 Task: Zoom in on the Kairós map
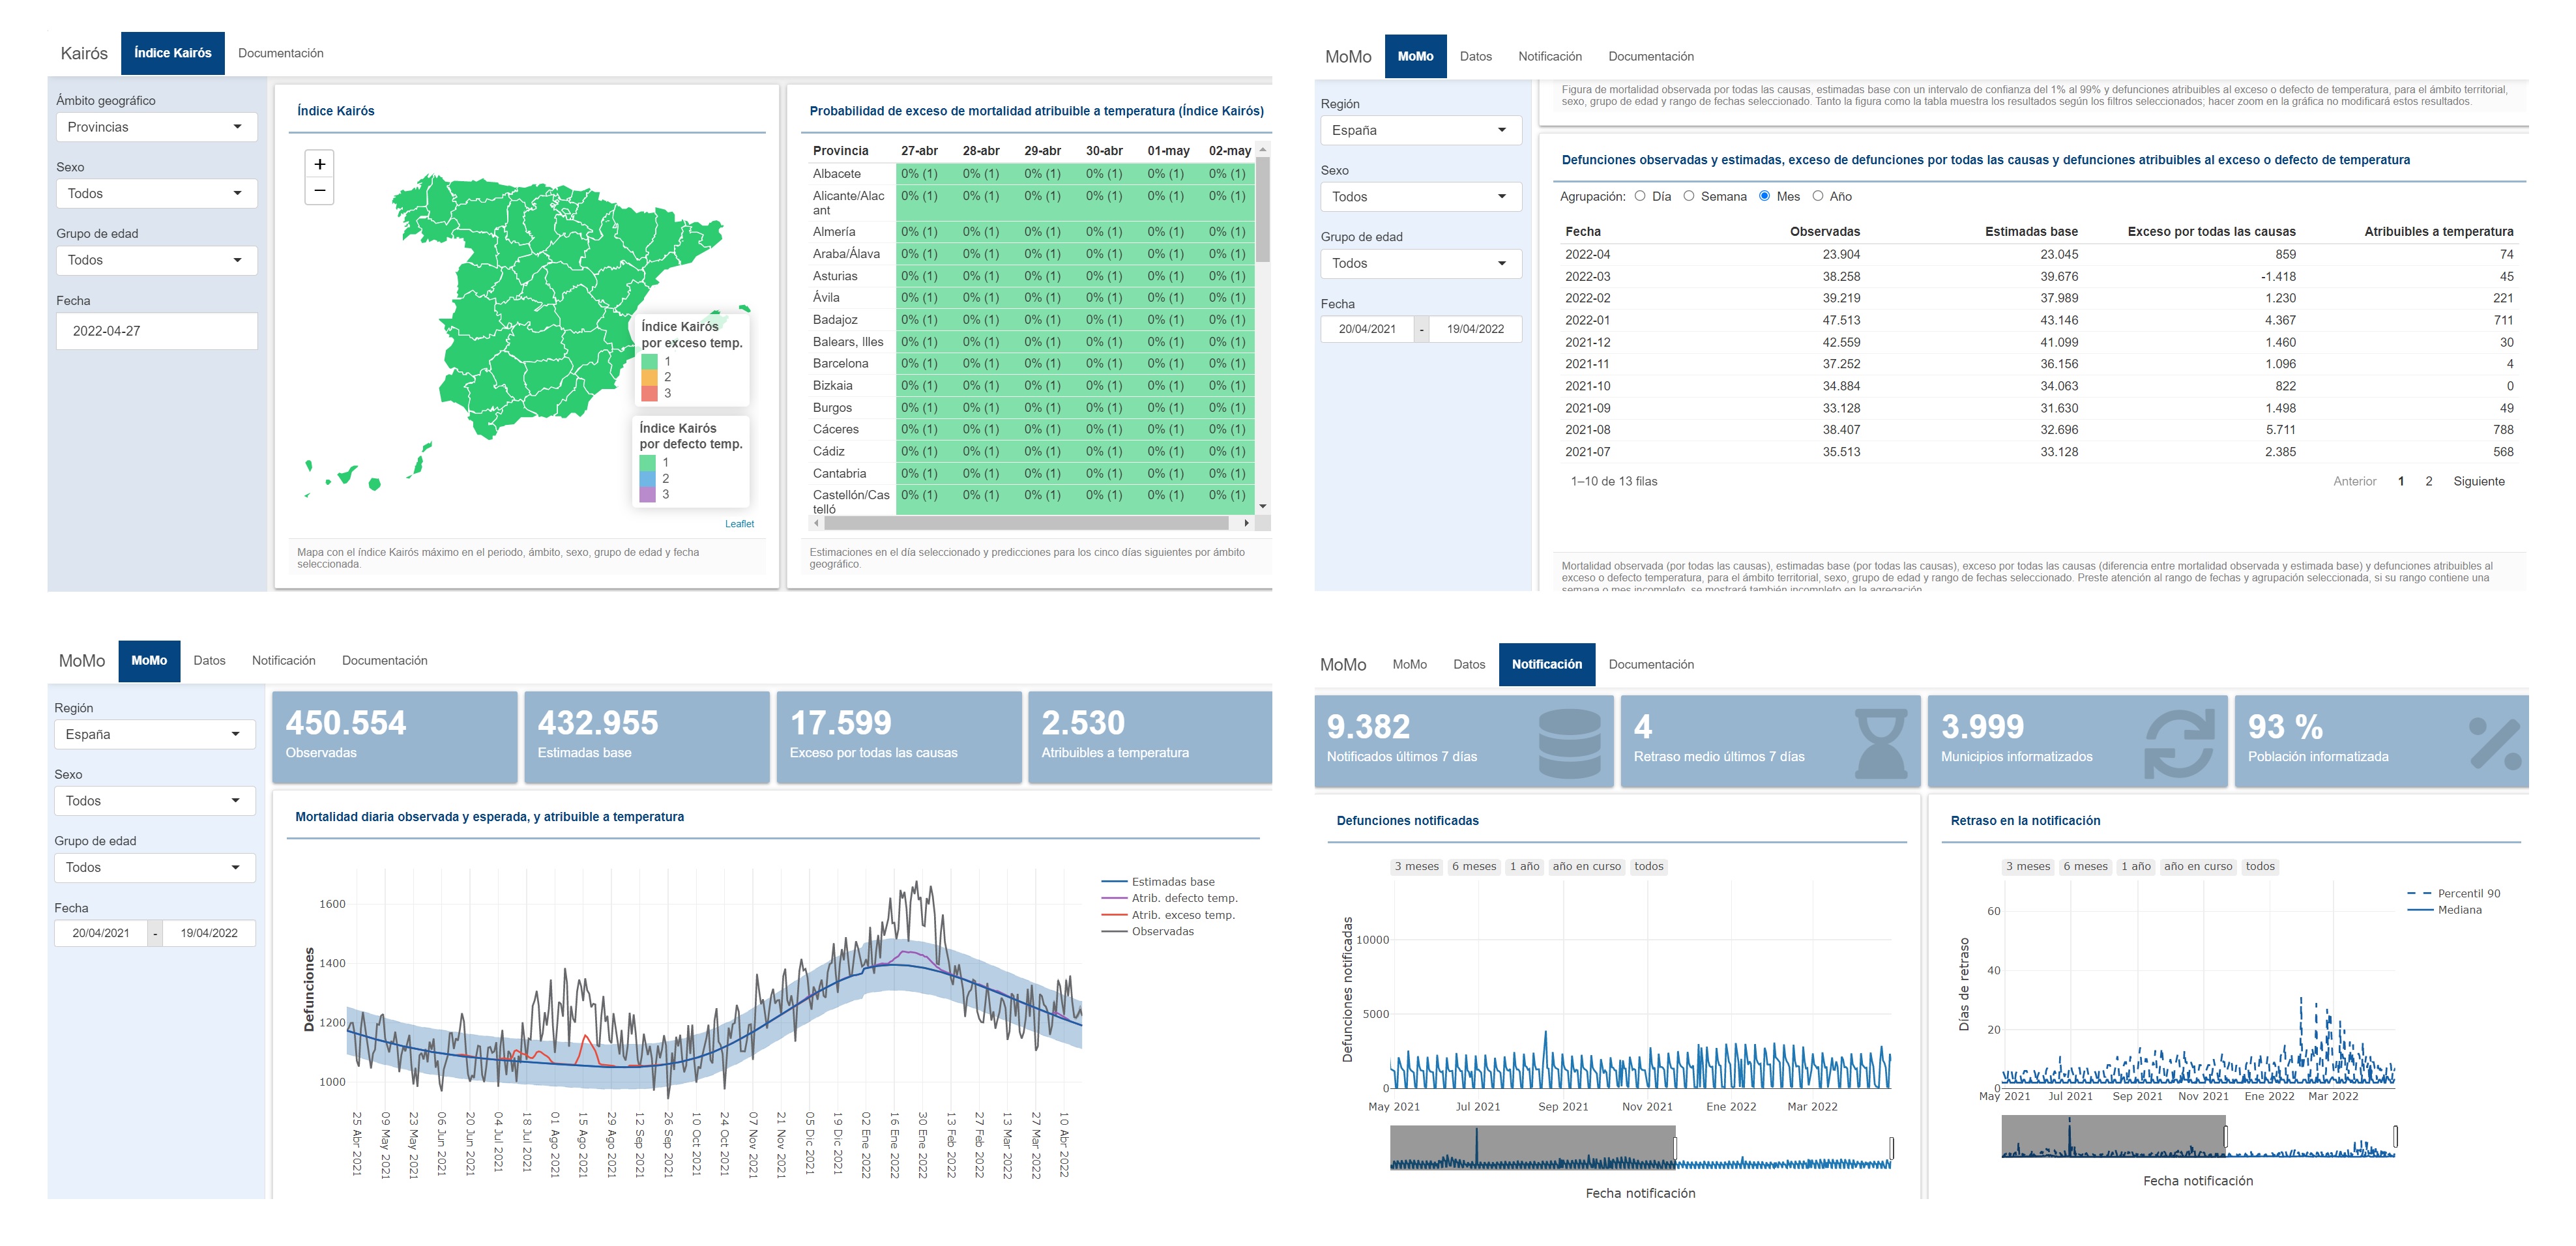point(319,164)
